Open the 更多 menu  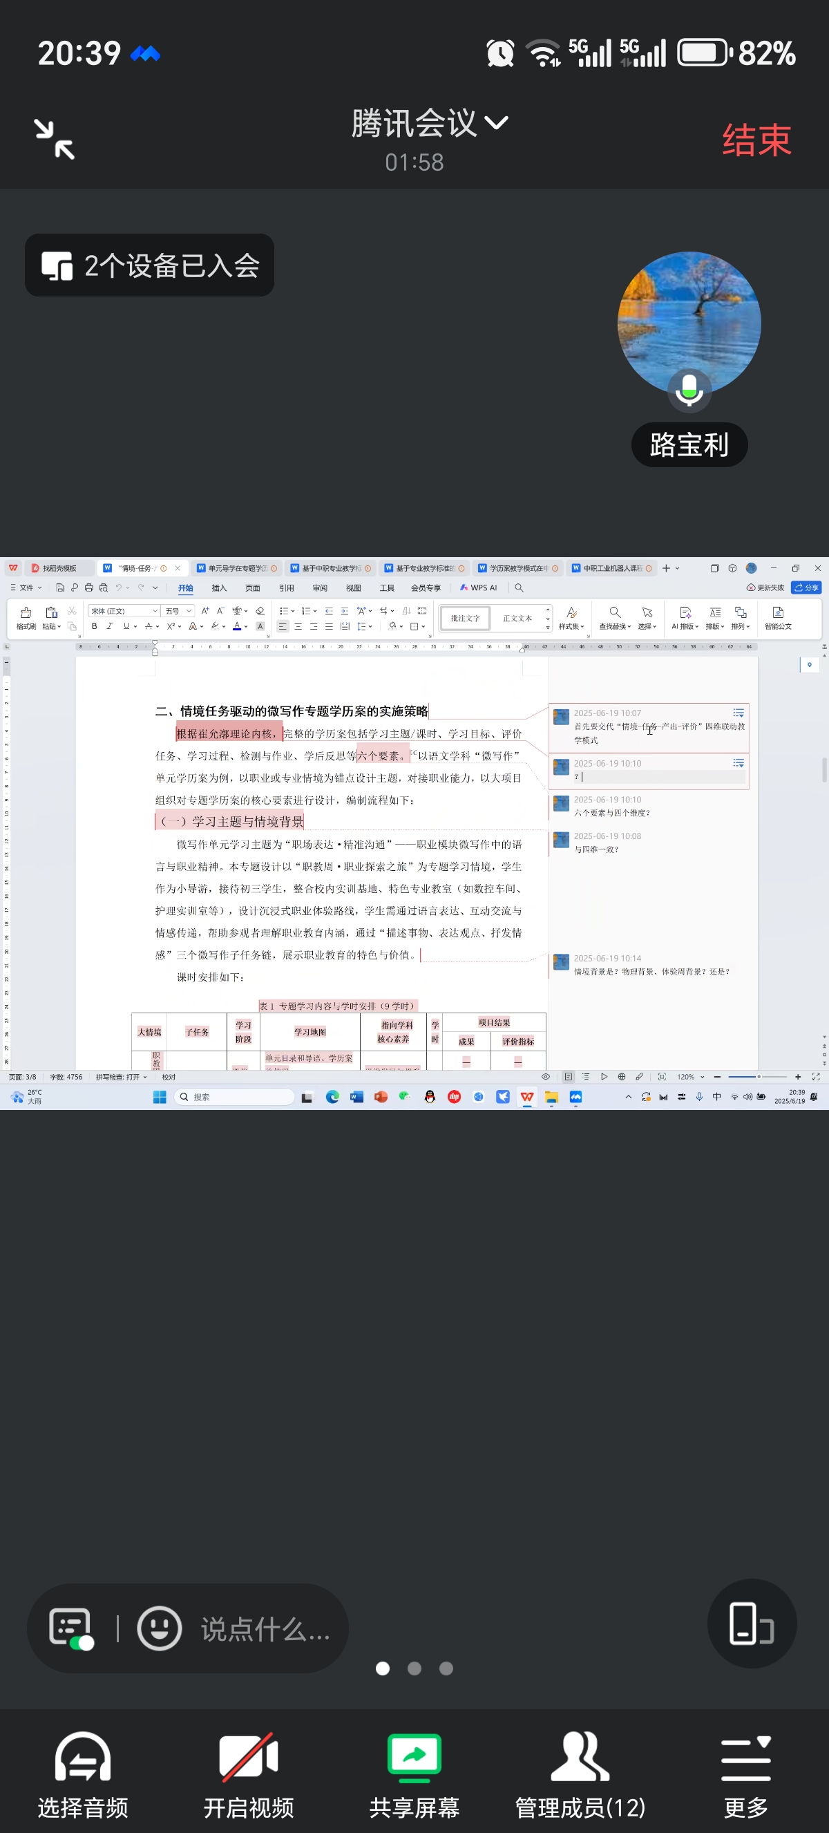pos(746,1776)
